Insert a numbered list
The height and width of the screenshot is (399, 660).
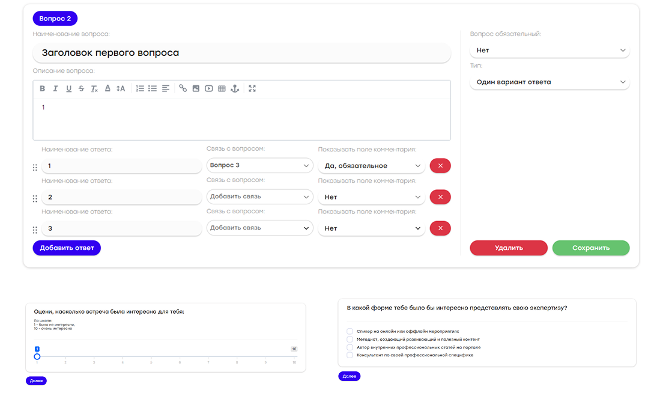[140, 89]
